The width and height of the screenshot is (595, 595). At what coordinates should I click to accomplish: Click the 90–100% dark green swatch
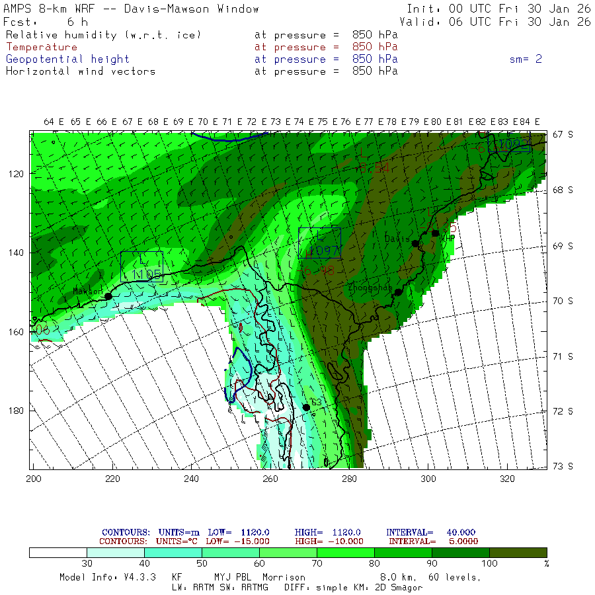[x=461, y=553]
